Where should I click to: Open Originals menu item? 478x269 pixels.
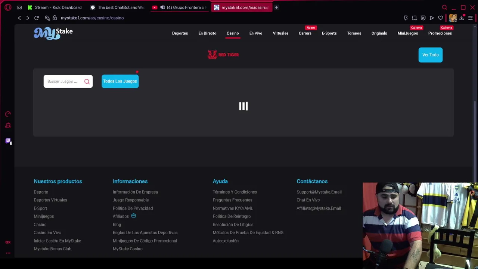[x=379, y=33]
